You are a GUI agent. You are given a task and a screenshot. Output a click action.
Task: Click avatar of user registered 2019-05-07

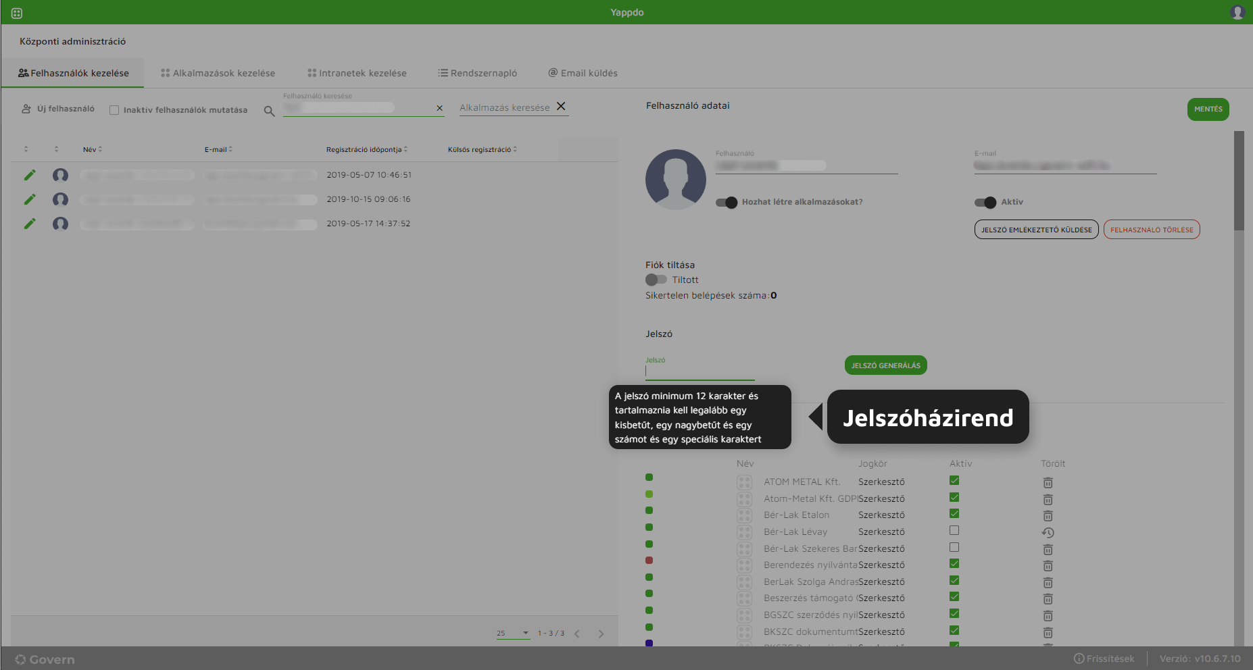(60, 175)
